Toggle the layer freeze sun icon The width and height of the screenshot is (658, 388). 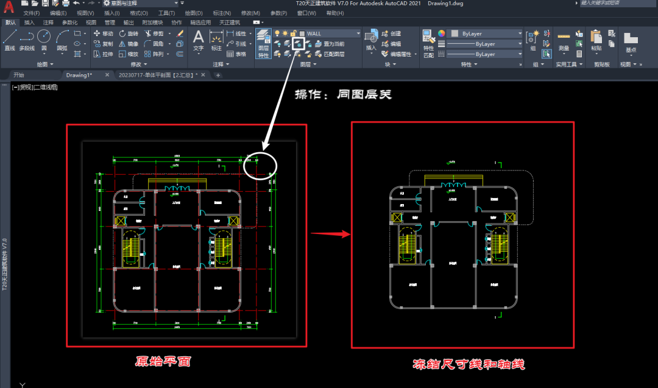point(285,34)
